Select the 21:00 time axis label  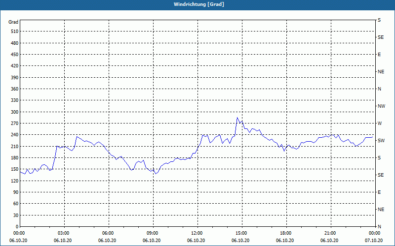click(x=331, y=233)
